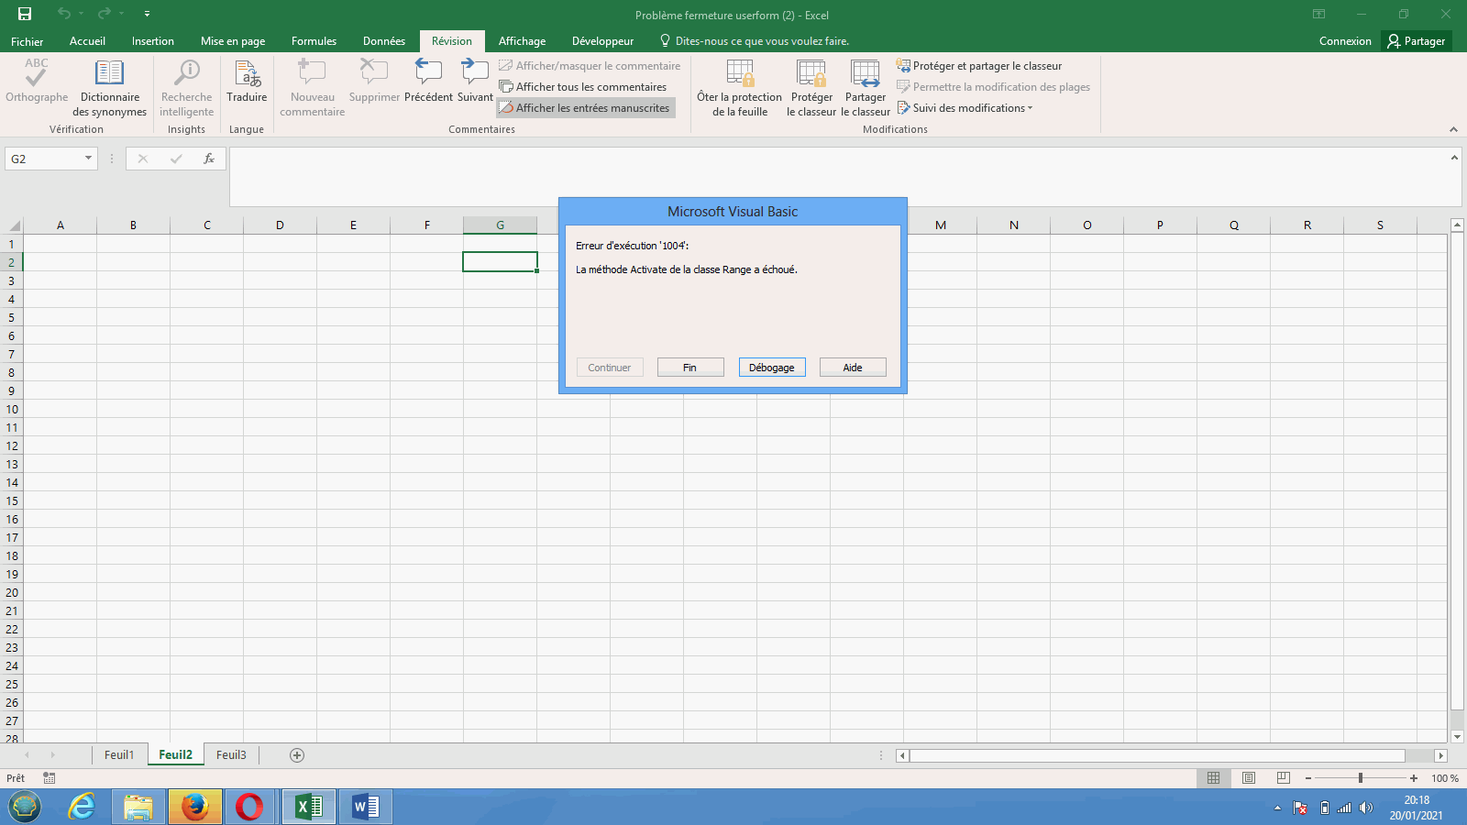Open the Name Box dropdown arrow
Image resolution: width=1467 pixels, height=825 pixels.
[x=88, y=159]
